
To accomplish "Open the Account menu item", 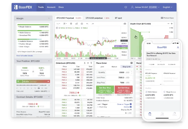I will (x=51, y=7).
